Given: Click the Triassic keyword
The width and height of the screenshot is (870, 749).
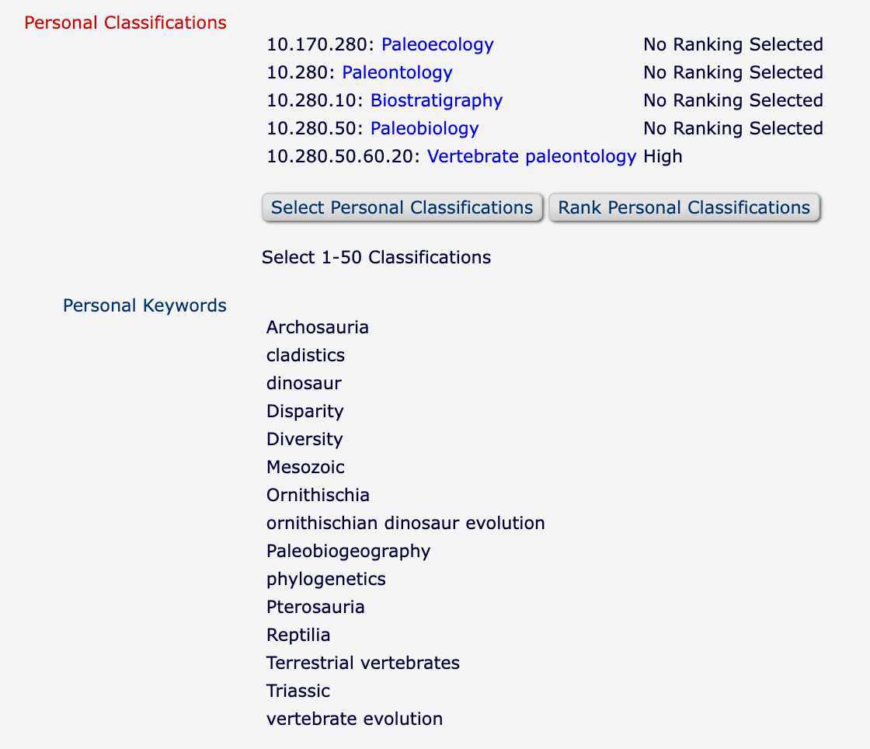Looking at the screenshot, I should click(298, 691).
